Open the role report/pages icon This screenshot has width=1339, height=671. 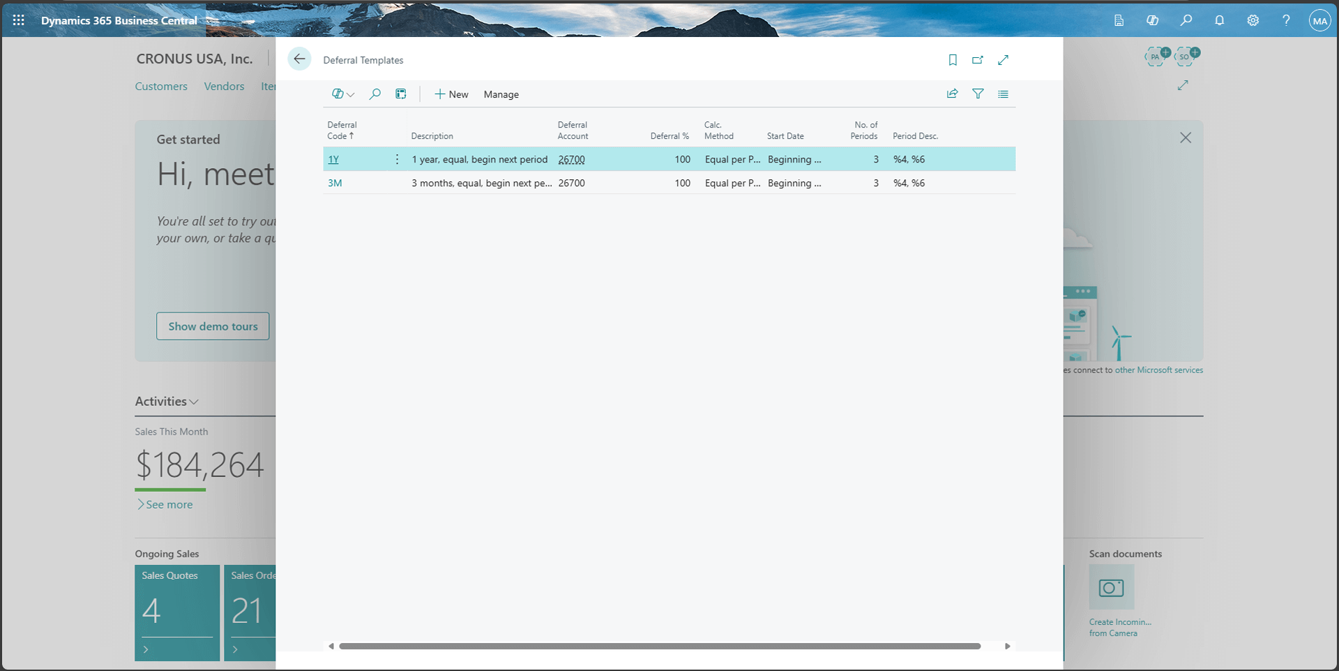coord(1119,20)
